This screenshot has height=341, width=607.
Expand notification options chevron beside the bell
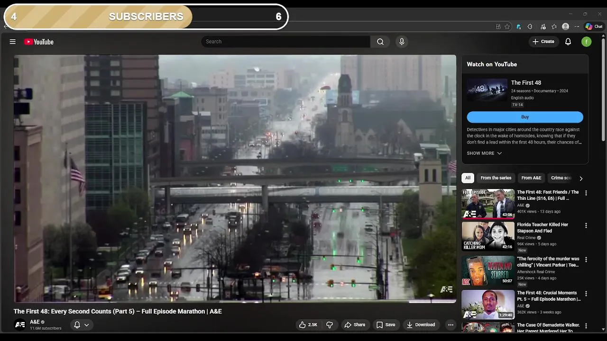(87, 325)
